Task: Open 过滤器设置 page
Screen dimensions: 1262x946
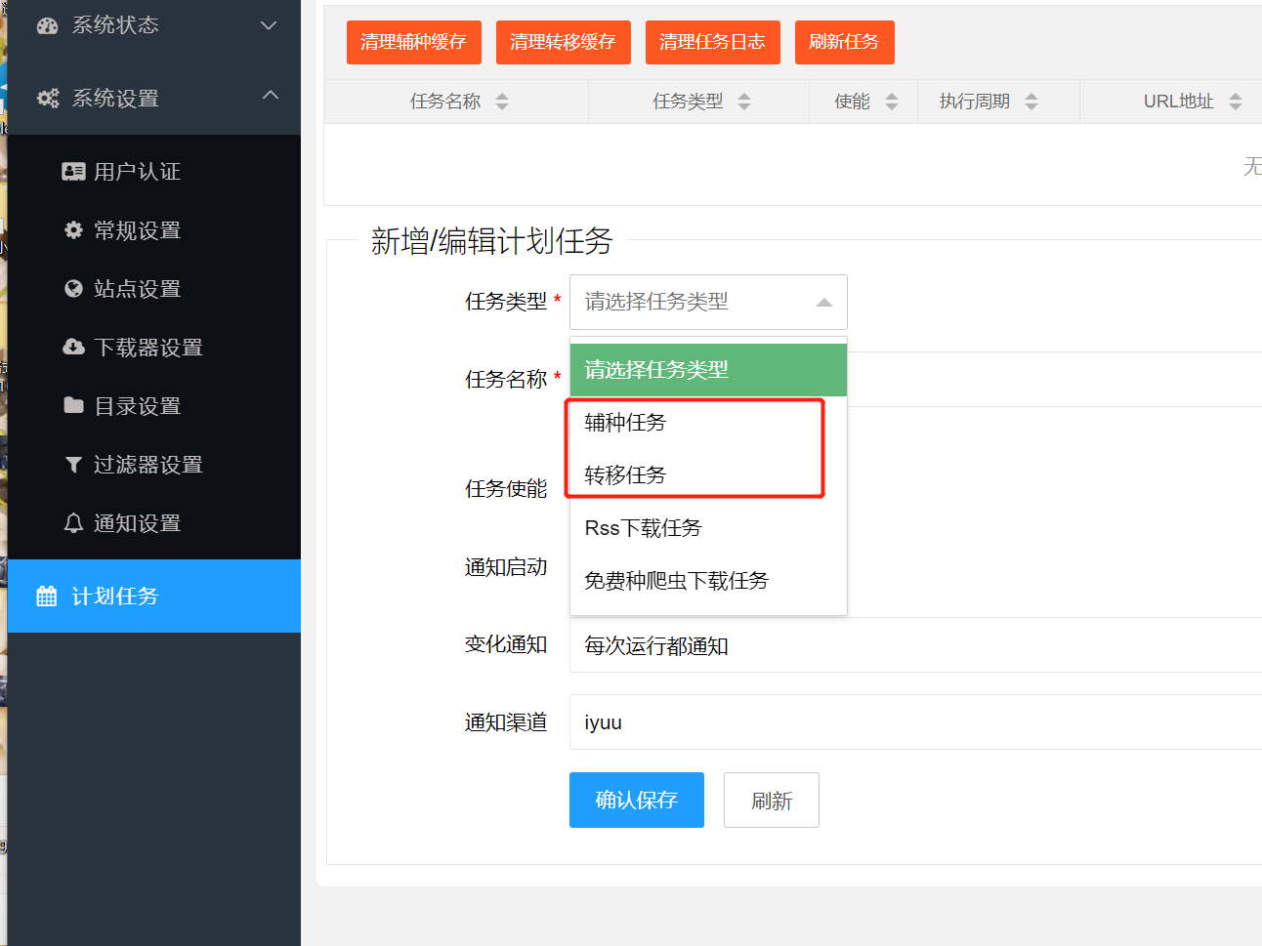Action: click(154, 465)
